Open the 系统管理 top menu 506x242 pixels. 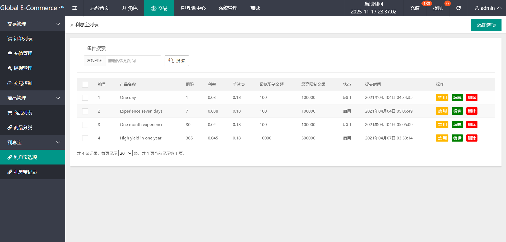(x=228, y=8)
